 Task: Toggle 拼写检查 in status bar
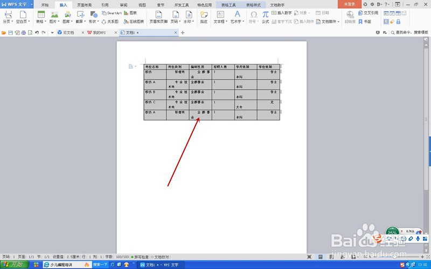coord(140,257)
